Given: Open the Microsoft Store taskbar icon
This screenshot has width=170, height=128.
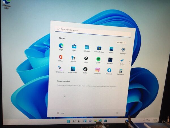Looking at the screenshot, I should tap(106, 121).
